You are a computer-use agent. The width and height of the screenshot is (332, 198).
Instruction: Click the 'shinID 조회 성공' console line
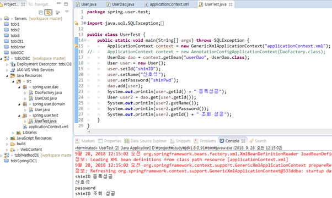point(95,194)
